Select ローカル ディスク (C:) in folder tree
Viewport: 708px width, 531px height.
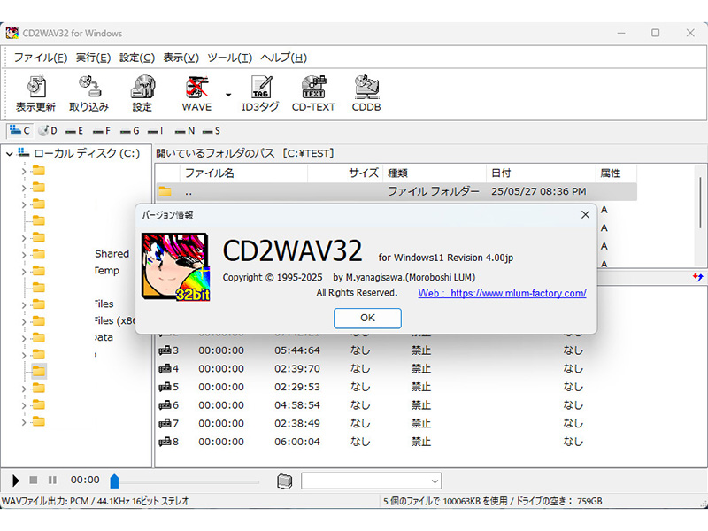[x=87, y=153]
